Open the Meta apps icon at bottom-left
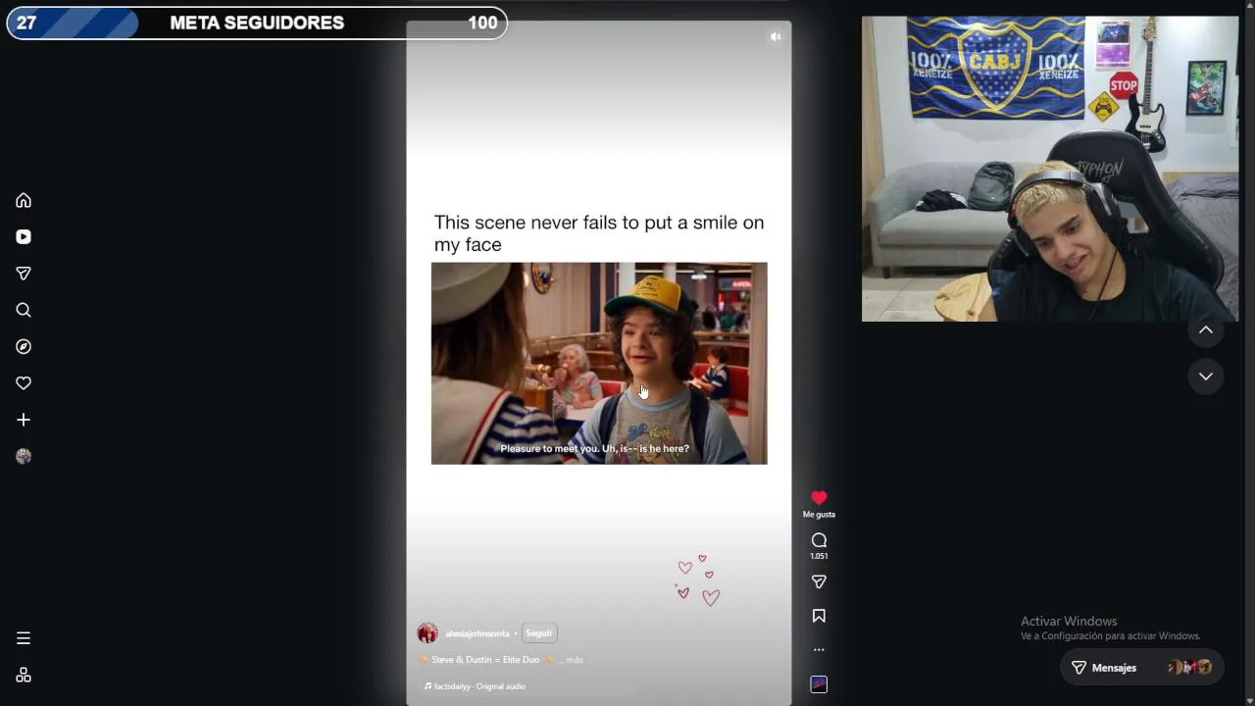 click(24, 675)
